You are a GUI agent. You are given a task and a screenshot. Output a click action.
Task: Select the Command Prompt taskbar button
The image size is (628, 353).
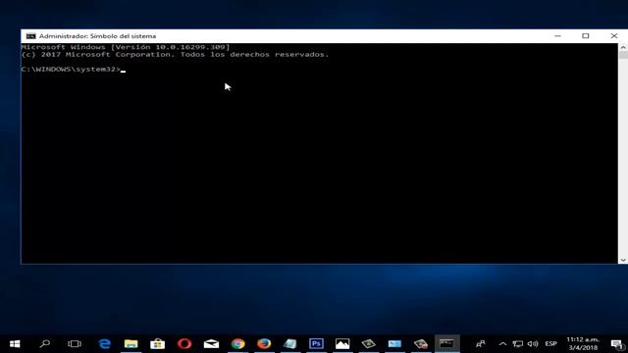446,344
